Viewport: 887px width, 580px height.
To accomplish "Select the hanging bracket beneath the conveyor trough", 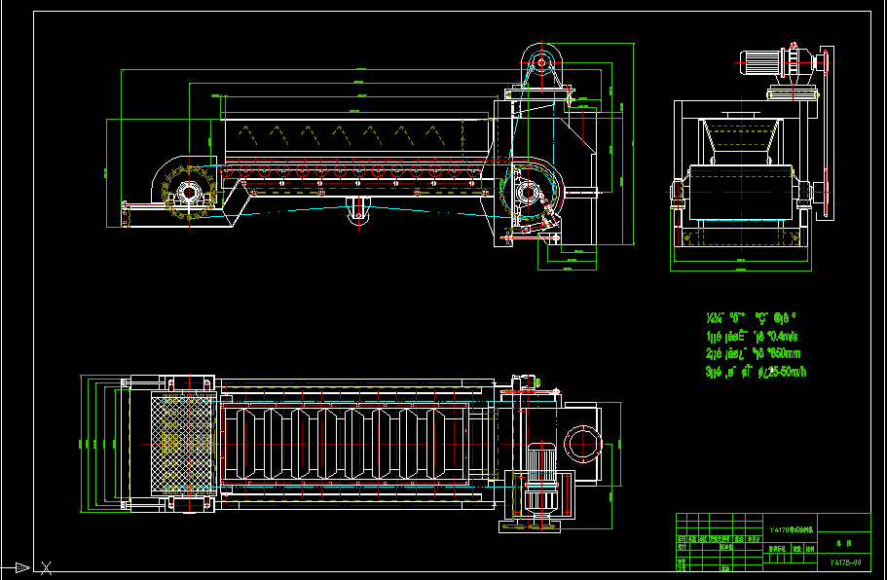I will click(358, 210).
